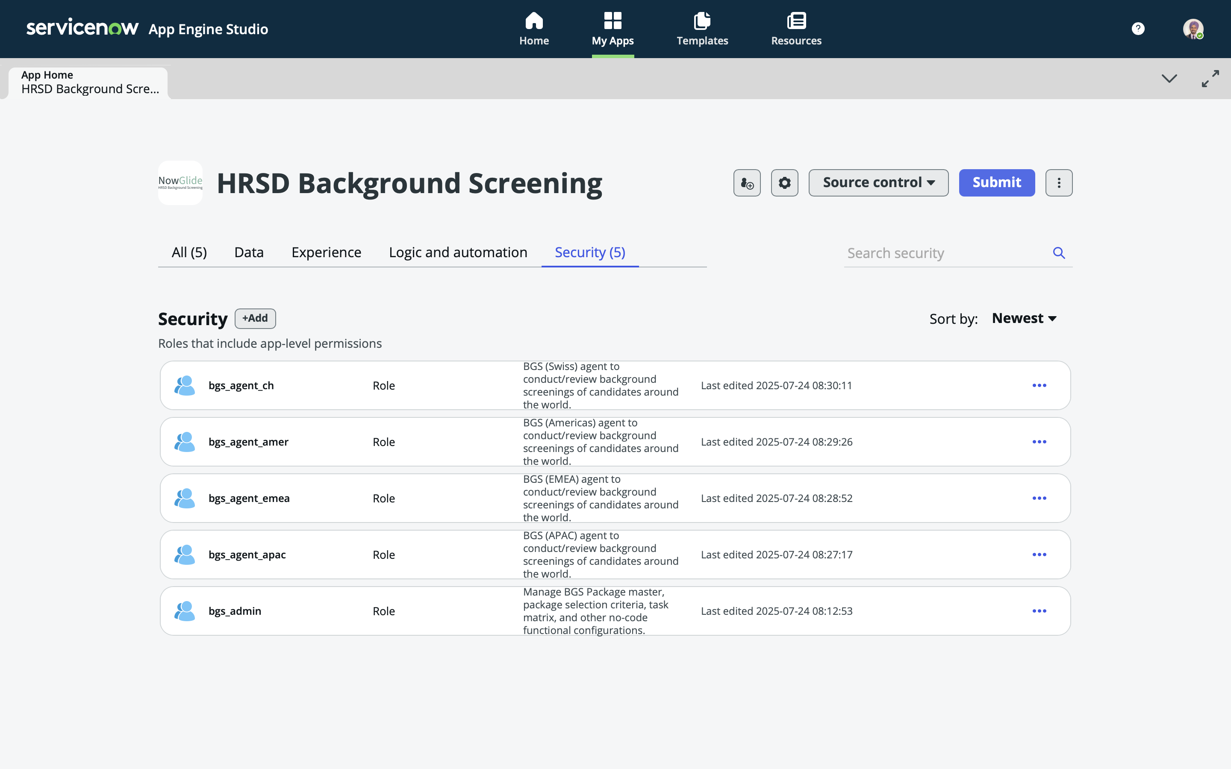Switch to the Experience tab
This screenshot has width=1231, height=769.
(326, 252)
